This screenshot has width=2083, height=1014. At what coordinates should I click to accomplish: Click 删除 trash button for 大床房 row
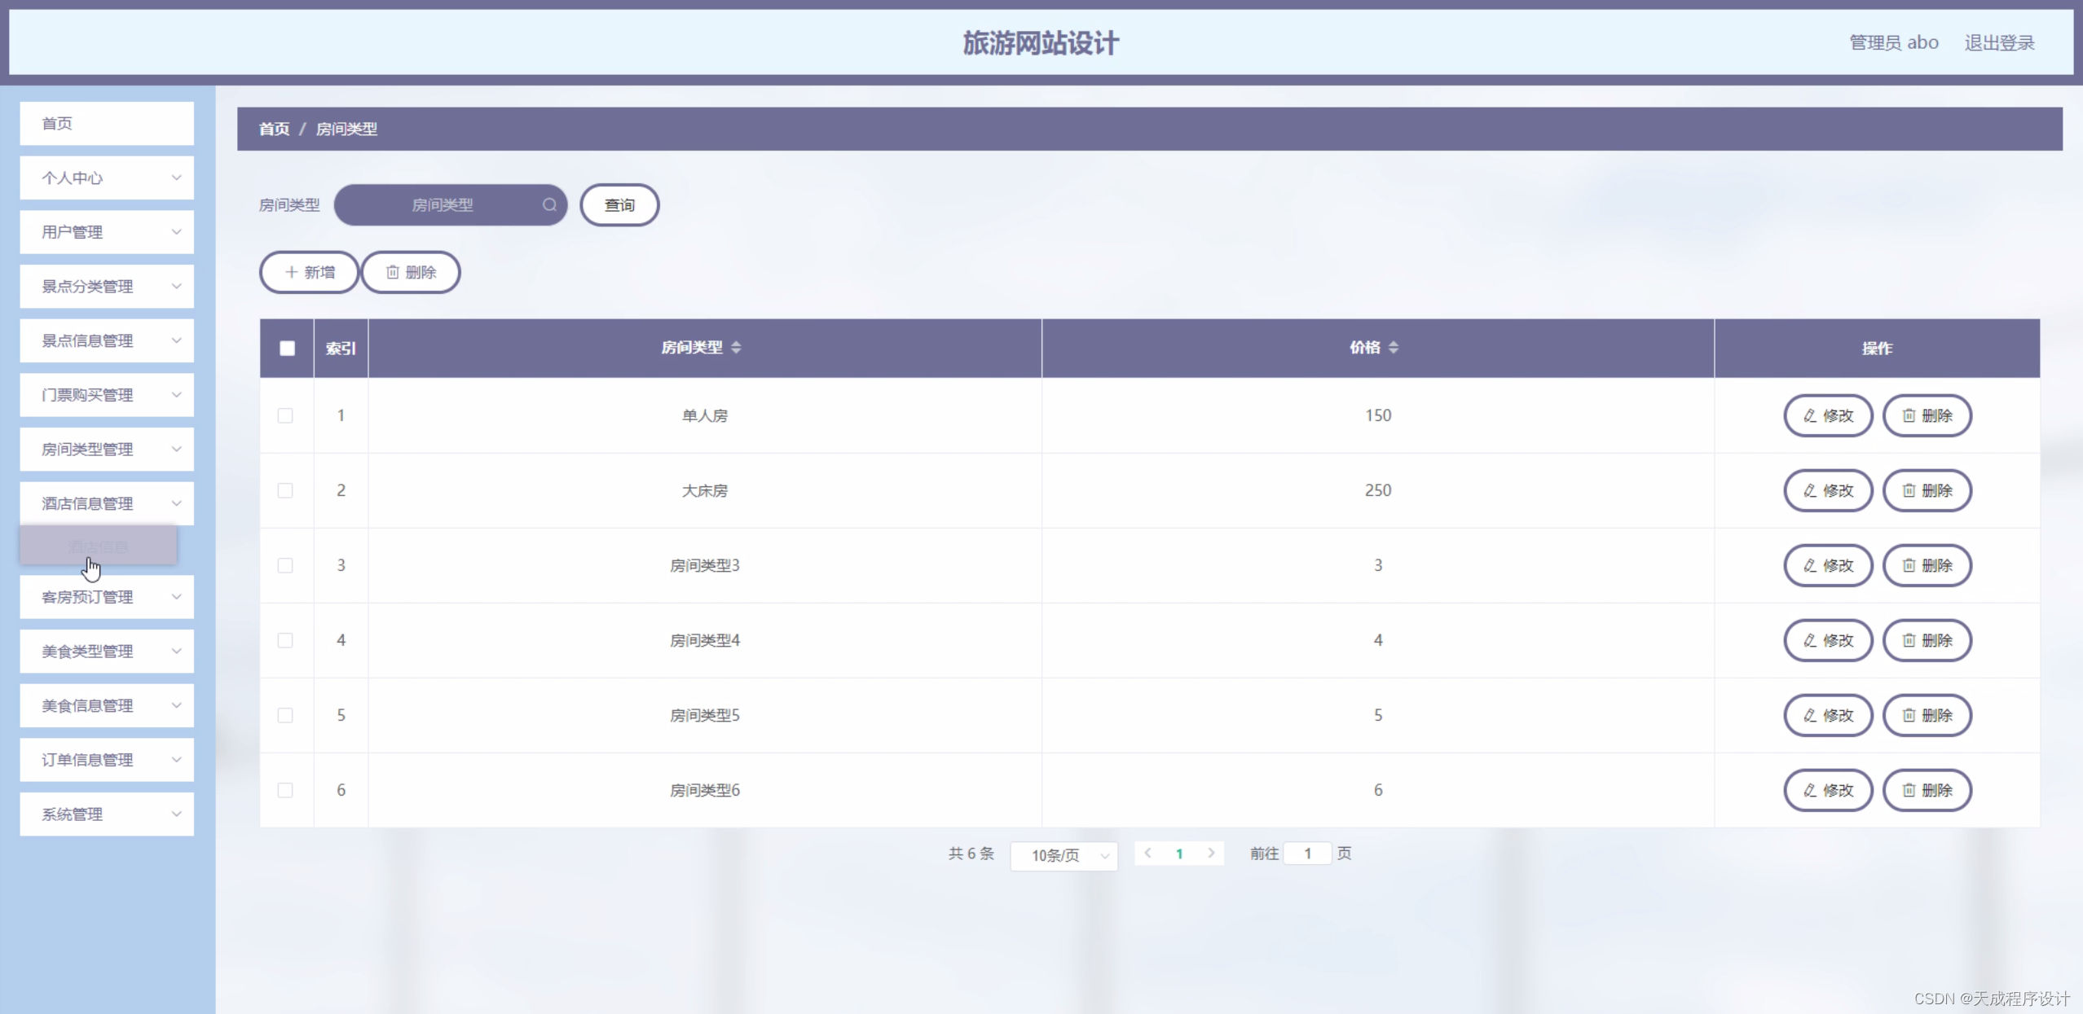pyautogui.click(x=1927, y=491)
